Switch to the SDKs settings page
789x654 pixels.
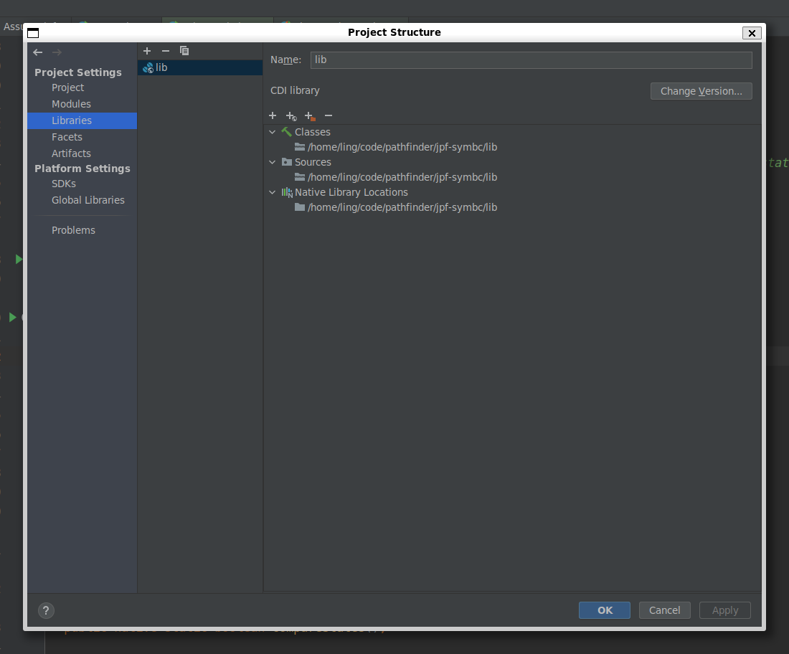click(64, 184)
